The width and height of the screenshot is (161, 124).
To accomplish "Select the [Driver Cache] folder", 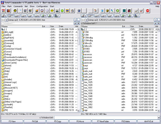I will (x=40, y=63).
